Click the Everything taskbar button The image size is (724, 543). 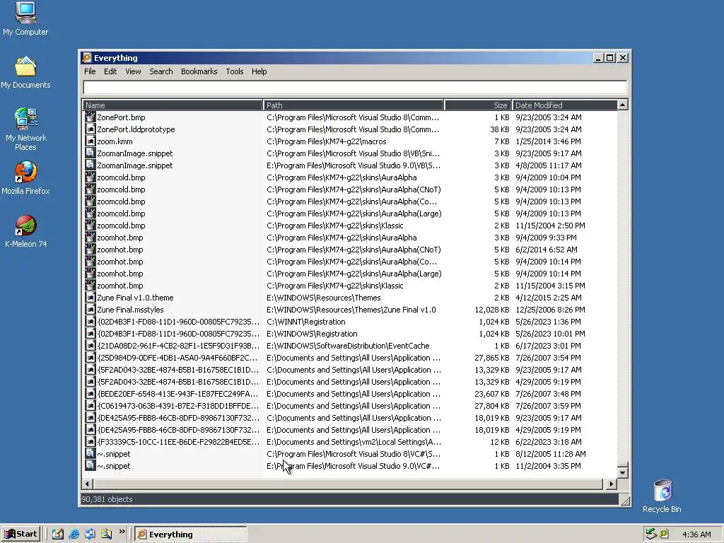(x=191, y=535)
